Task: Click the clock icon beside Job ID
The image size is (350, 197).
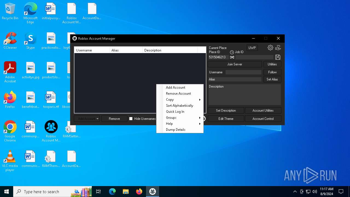Action: coord(232,52)
